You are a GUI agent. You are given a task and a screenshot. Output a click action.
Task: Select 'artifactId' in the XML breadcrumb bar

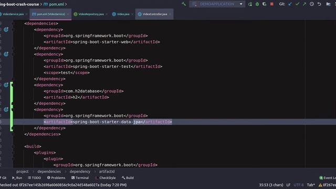(x=107, y=172)
